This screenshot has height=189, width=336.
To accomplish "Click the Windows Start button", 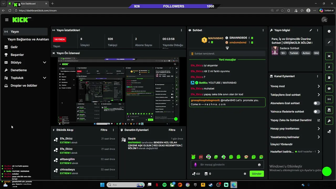I will [x=102, y=185].
